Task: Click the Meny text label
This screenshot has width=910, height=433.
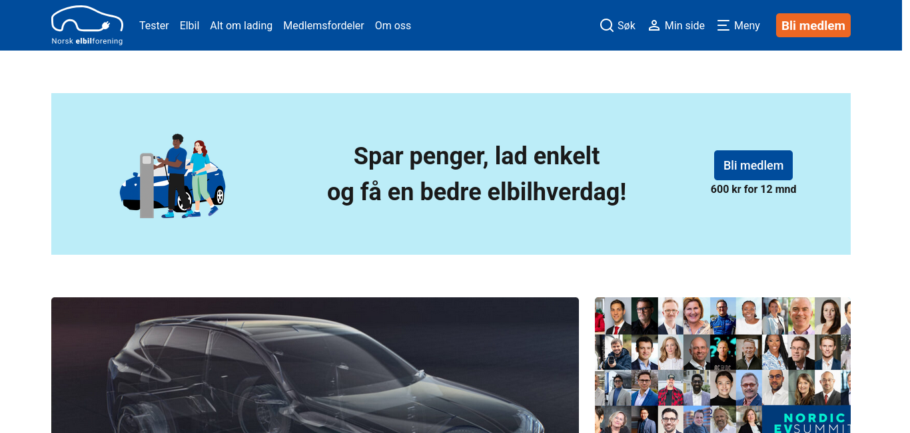Action: pyautogui.click(x=747, y=25)
